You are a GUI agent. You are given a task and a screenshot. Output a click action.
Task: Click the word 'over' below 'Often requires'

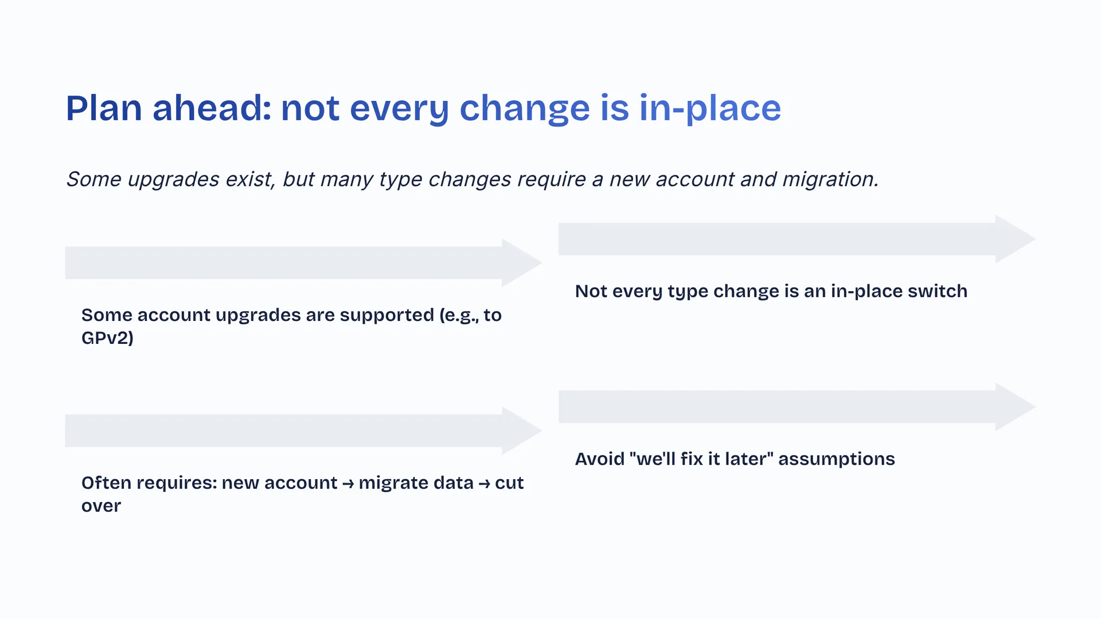click(101, 506)
